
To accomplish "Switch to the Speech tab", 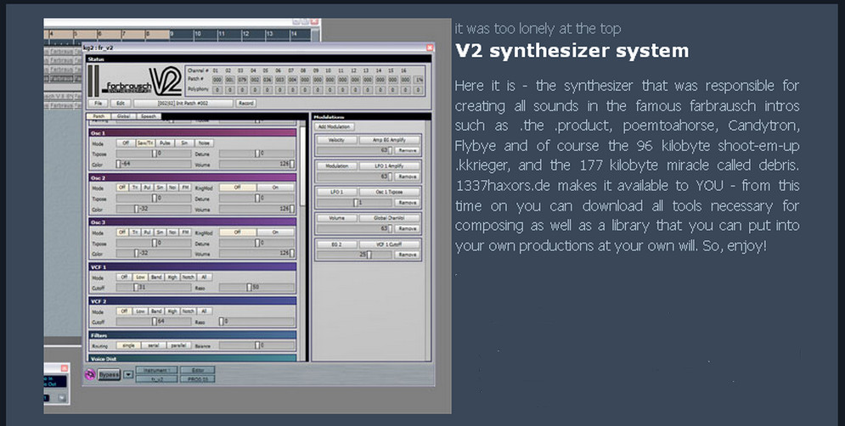I will tap(149, 116).
